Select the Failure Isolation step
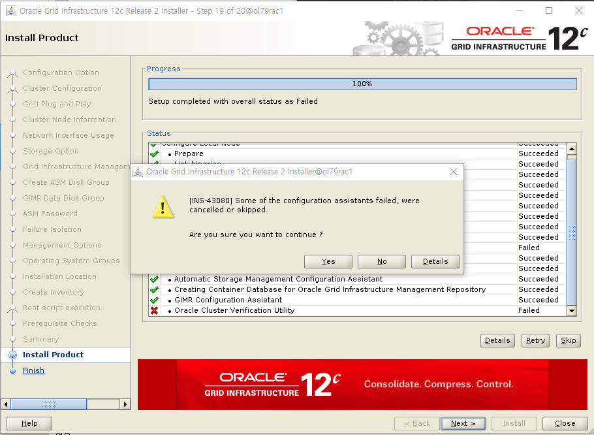Screen dimensions: 594x435 52,229
